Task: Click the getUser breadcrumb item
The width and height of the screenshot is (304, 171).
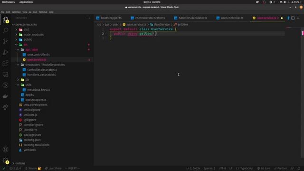Action: (x=181, y=24)
